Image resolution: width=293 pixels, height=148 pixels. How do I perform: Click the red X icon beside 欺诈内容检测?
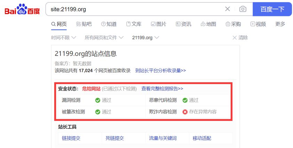tap(185, 112)
